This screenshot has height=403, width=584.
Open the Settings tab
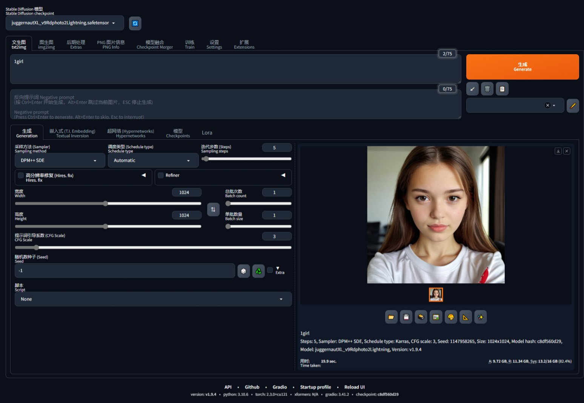(x=214, y=45)
